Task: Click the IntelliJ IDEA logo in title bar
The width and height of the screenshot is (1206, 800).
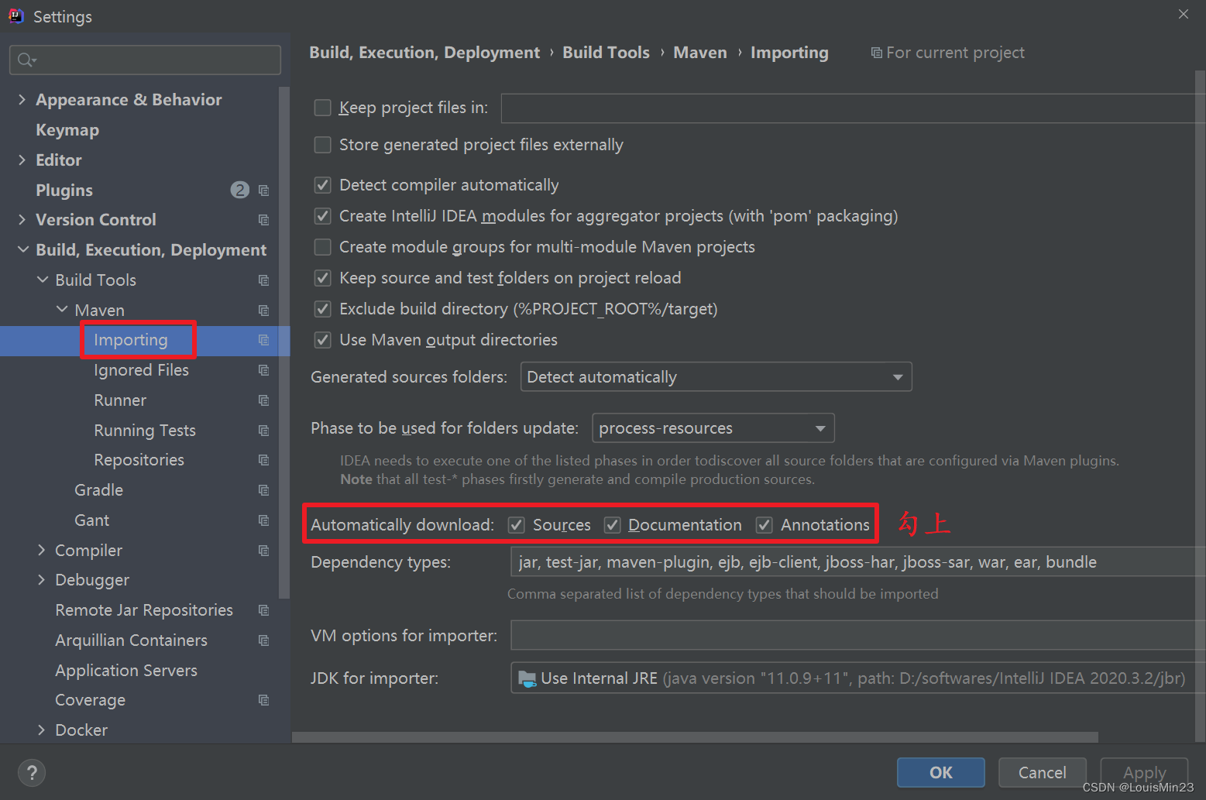Action: point(16,15)
